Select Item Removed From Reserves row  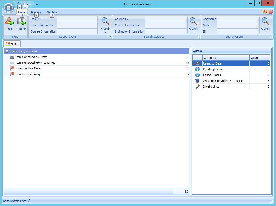click(35, 63)
